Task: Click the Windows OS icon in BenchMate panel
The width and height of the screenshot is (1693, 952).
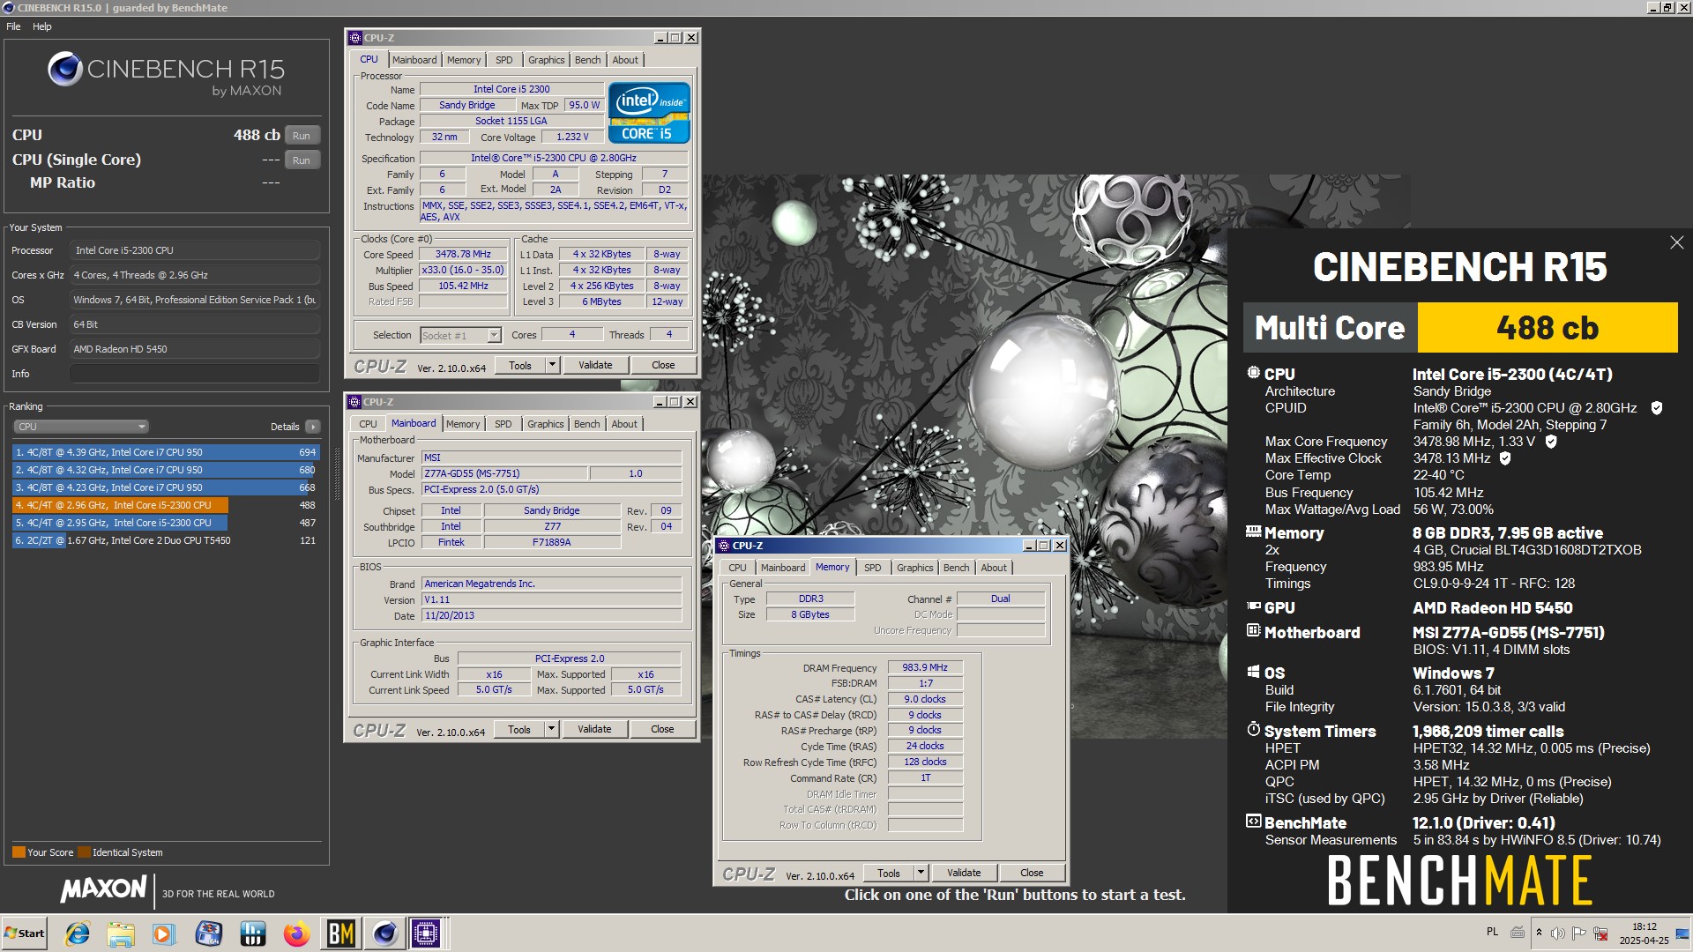Action: click(x=1253, y=672)
